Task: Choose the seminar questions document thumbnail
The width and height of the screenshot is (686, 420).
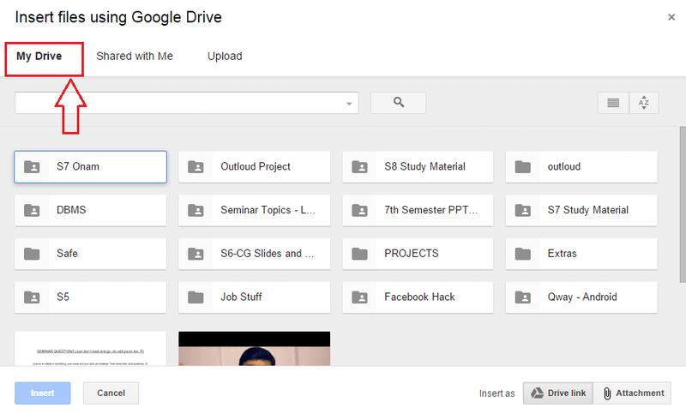Action: tap(91, 349)
